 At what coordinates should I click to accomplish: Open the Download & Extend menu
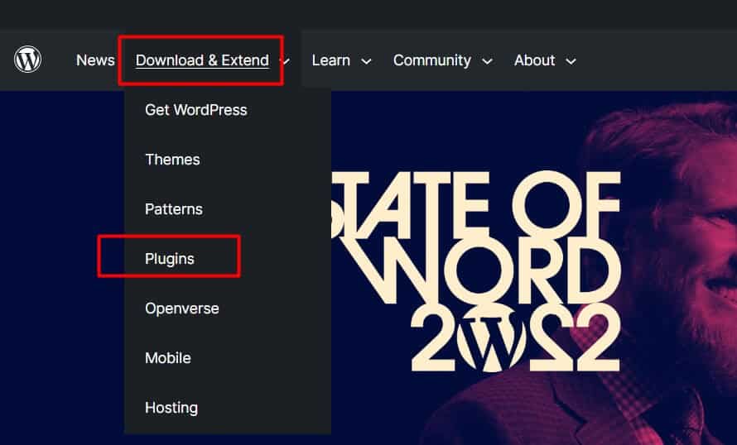click(202, 60)
